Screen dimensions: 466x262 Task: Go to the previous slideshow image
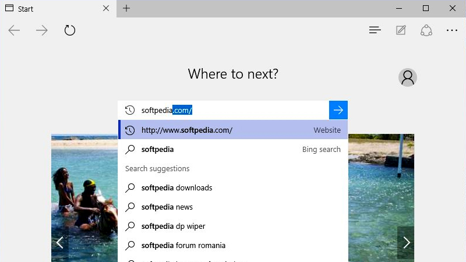(x=59, y=243)
